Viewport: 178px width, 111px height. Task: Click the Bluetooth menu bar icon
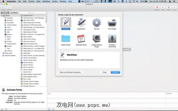tap(126, 1)
